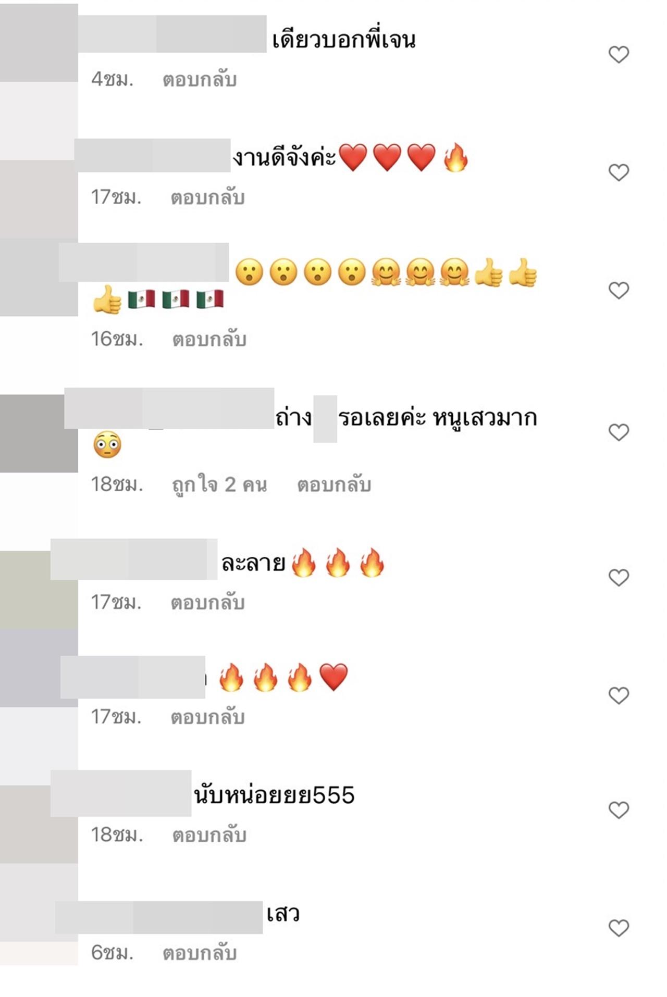Open the profile picture beside 'หนูเสวมาก' comment
Viewport: 667px width, 997px height.
point(39,433)
